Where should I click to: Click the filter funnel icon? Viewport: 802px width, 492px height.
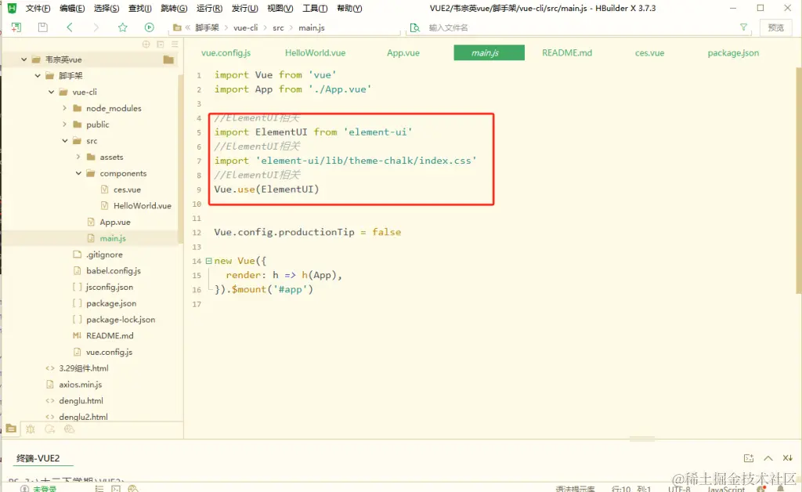click(x=744, y=27)
